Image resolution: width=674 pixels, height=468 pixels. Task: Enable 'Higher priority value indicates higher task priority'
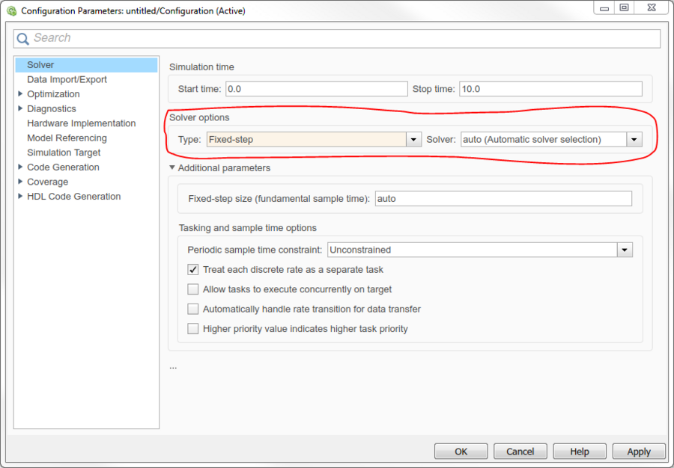[193, 329]
